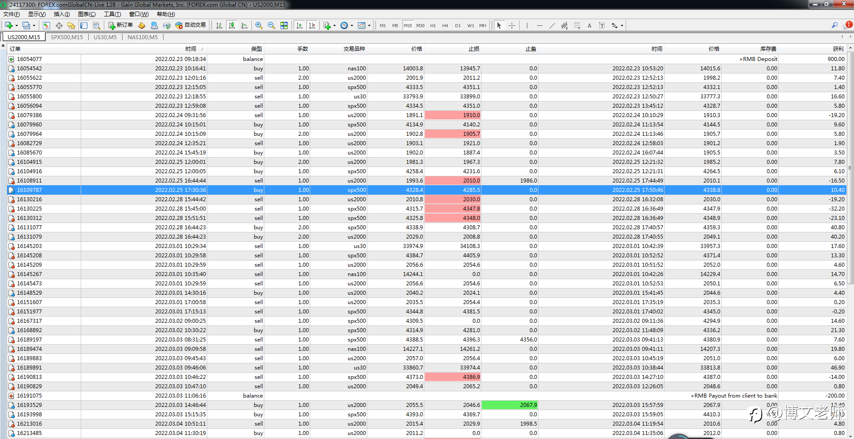
Task: Open the periodicity clock dropdown arrow
Action: click(352, 26)
